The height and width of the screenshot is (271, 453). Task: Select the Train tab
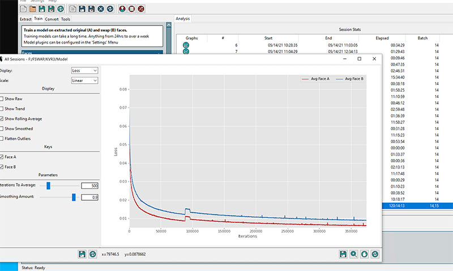point(38,19)
